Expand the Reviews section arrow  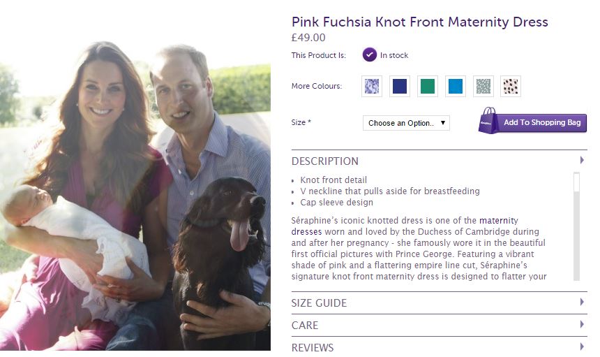coord(582,347)
